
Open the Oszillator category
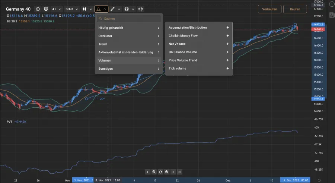click(129, 36)
